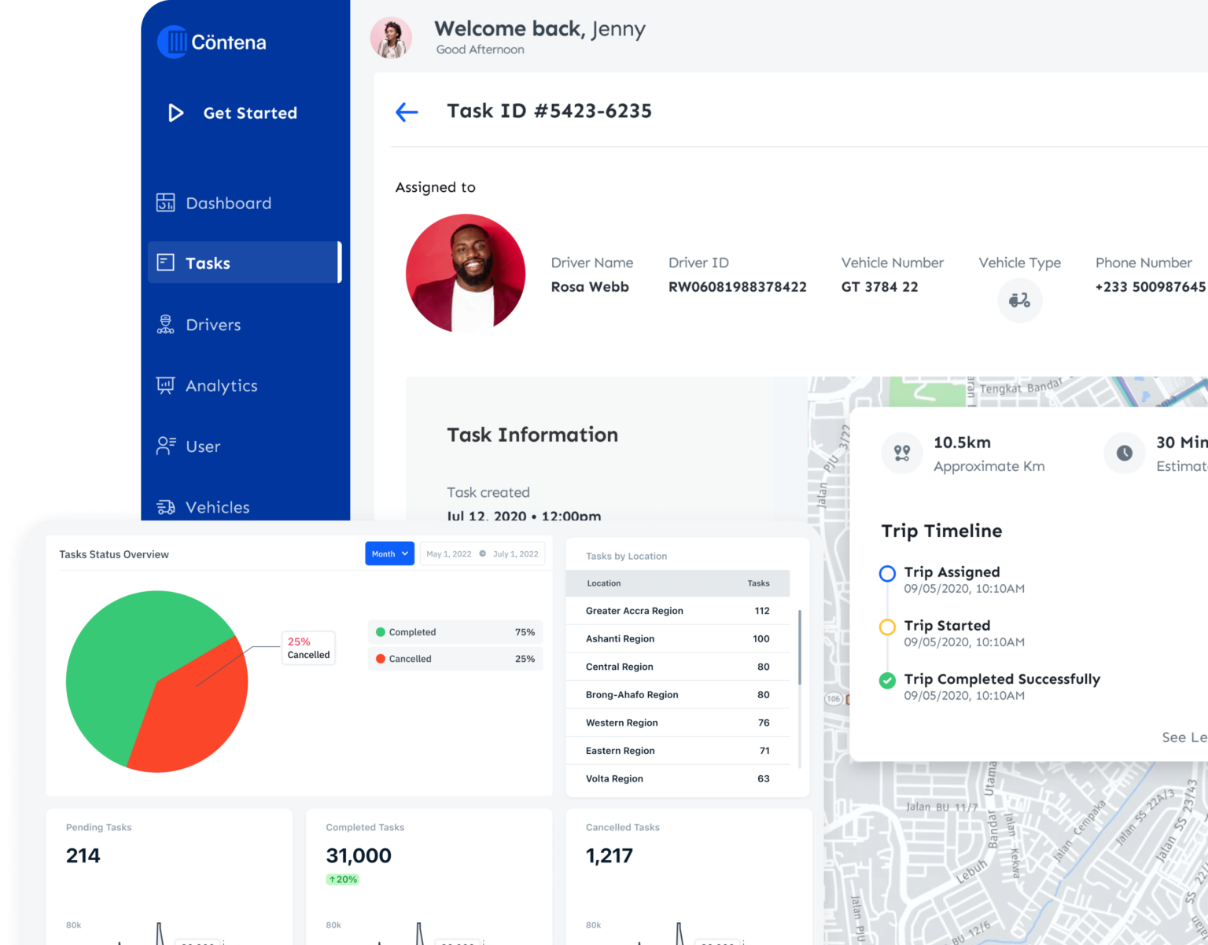Screen dimensions: 1208x945
Task: Toggle the Trip Assigned timeline marker
Action: (x=887, y=573)
